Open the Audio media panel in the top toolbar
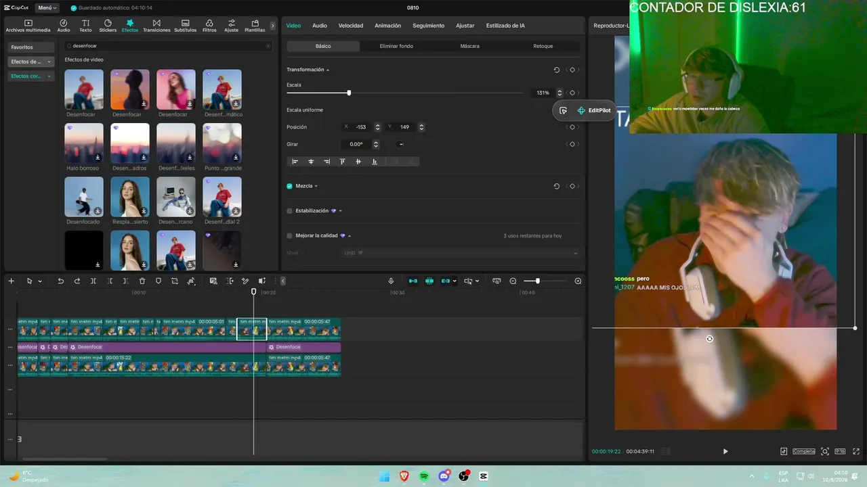The width and height of the screenshot is (867, 487). point(64,26)
